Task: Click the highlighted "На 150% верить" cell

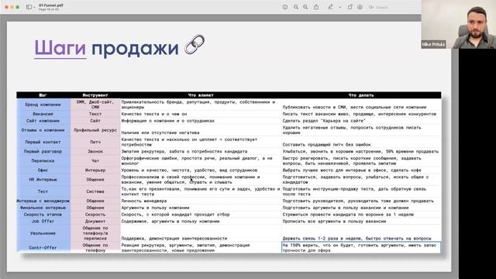Action: click(361, 248)
